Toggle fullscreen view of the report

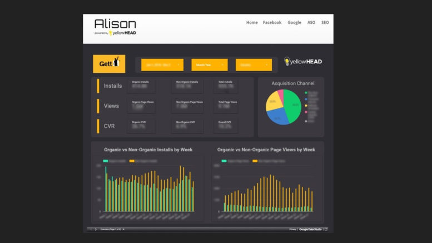(326, 229)
